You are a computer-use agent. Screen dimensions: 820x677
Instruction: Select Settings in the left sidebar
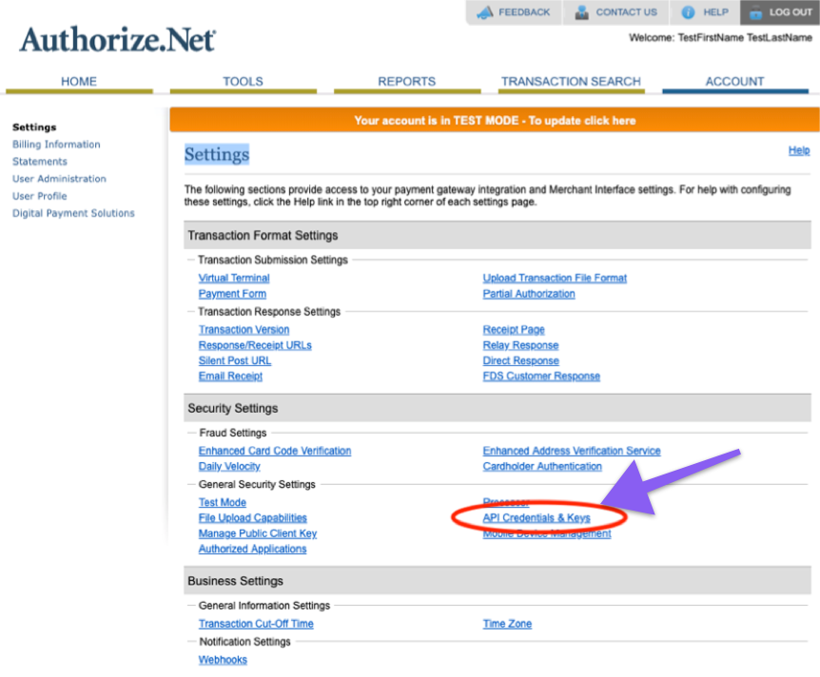[x=34, y=127]
